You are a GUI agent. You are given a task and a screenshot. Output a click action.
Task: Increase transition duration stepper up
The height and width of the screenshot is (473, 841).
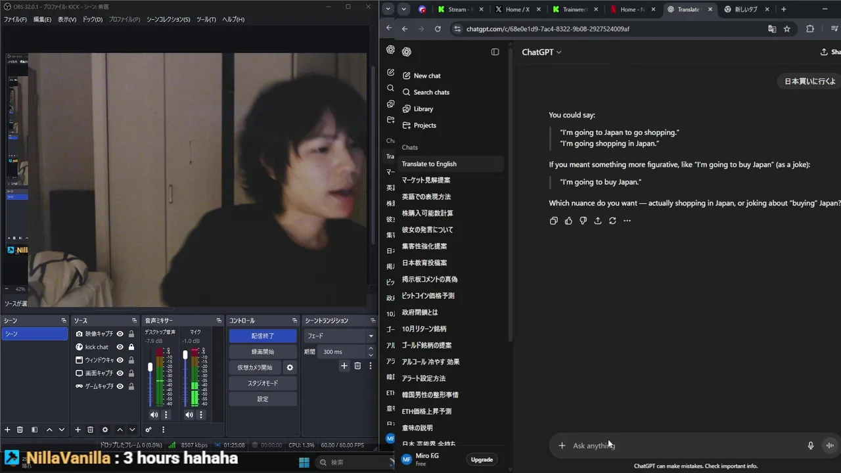pos(371,349)
